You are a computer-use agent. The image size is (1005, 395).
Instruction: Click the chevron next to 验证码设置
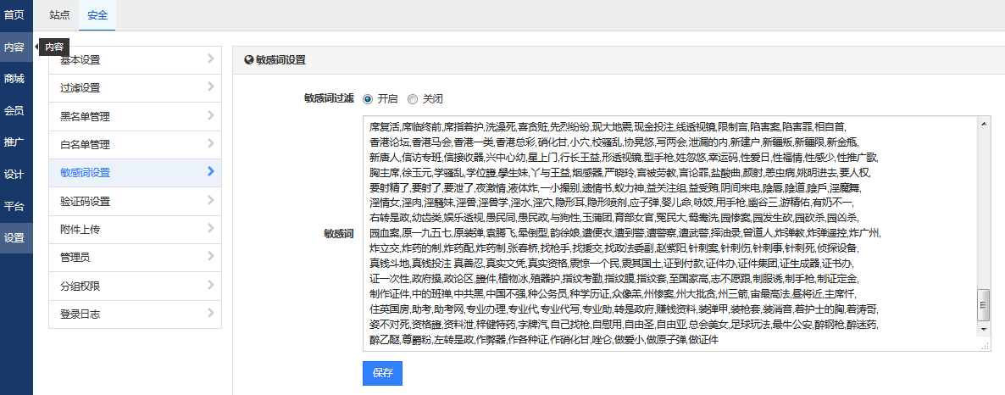click(x=209, y=201)
